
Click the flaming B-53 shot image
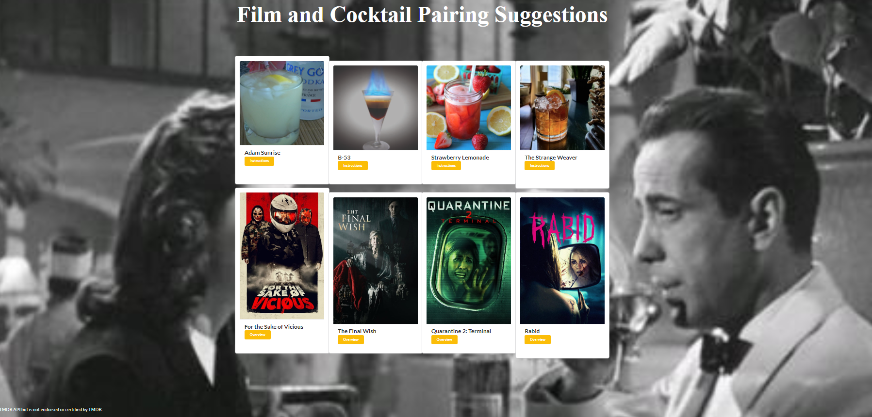376,108
